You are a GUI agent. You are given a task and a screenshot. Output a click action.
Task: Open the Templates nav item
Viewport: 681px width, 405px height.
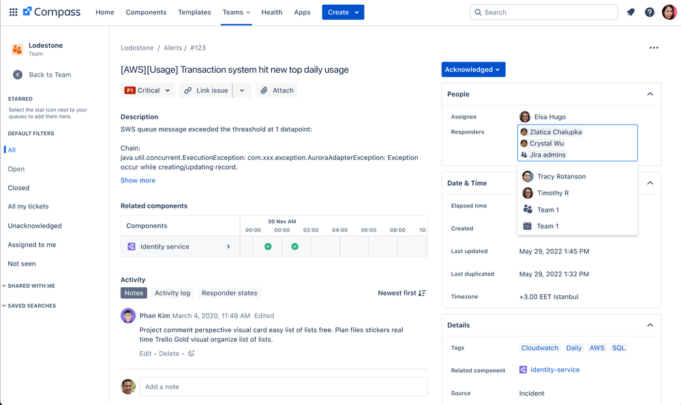pyautogui.click(x=194, y=12)
